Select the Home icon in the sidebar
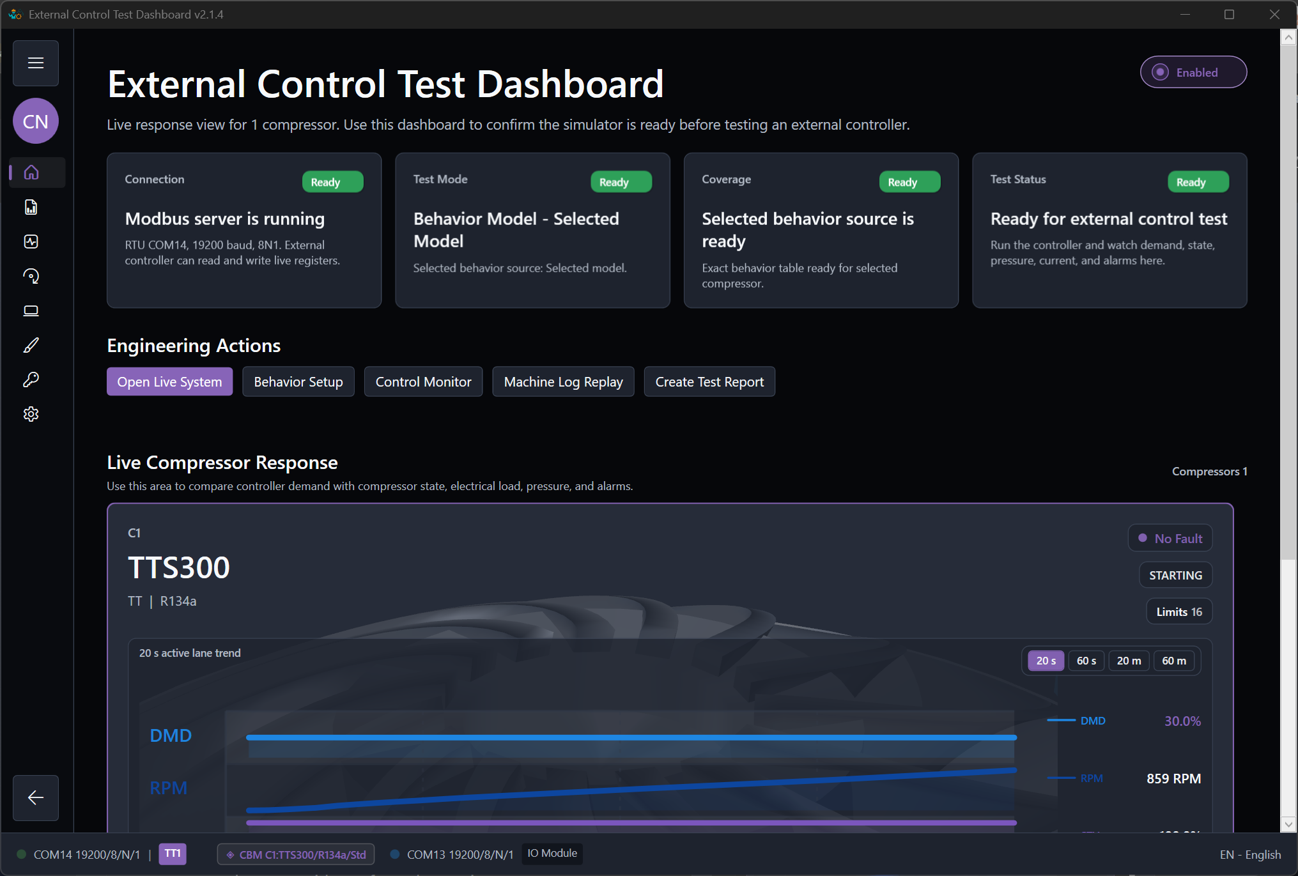Viewport: 1298px width, 876px height. click(x=31, y=173)
